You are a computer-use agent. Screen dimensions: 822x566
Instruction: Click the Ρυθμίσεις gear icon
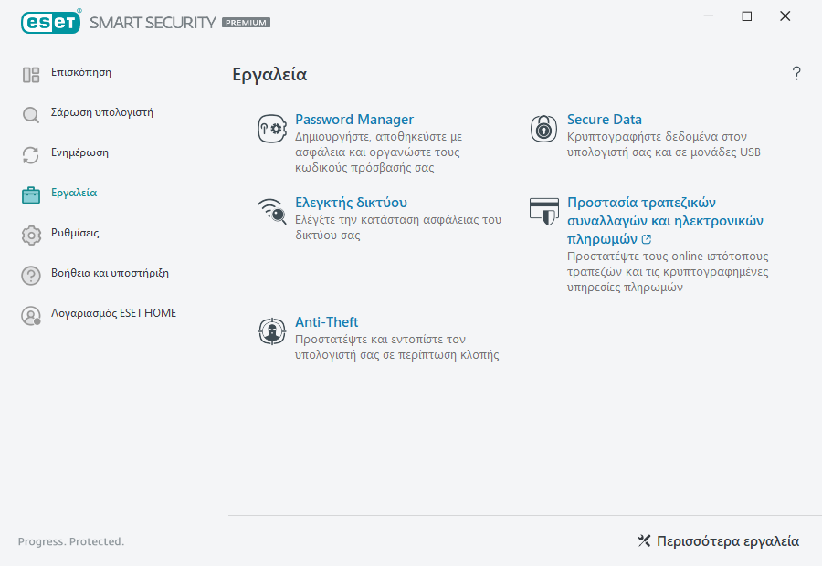[x=31, y=235]
